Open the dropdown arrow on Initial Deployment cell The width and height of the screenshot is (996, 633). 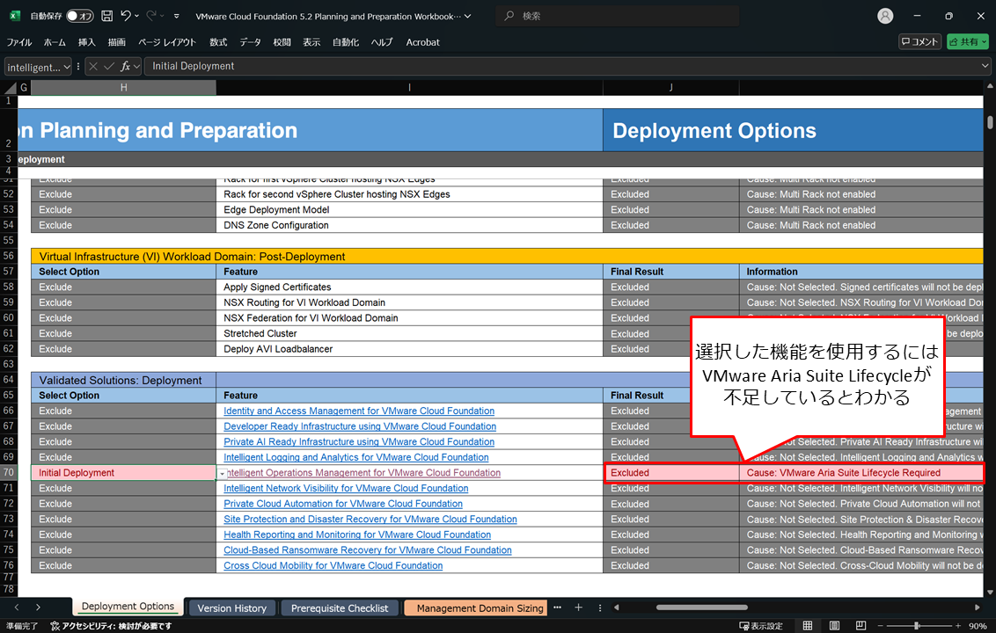click(223, 474)
